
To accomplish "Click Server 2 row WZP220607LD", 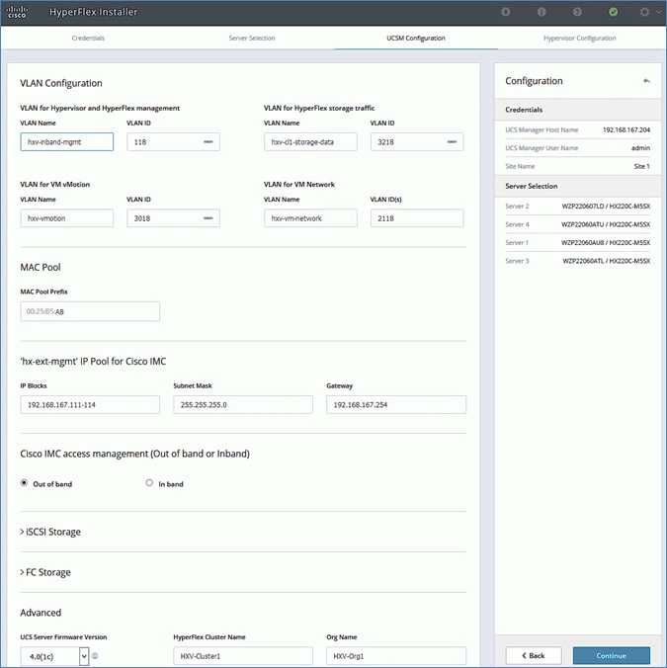I will [x=577, y=207].
